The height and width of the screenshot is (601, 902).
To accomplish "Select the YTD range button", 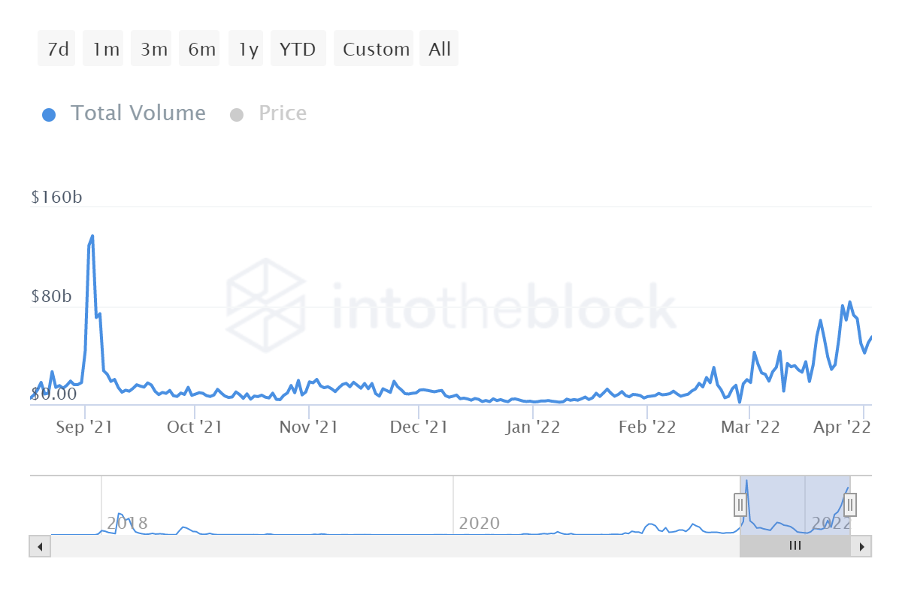I will click(x=298, y=49).
